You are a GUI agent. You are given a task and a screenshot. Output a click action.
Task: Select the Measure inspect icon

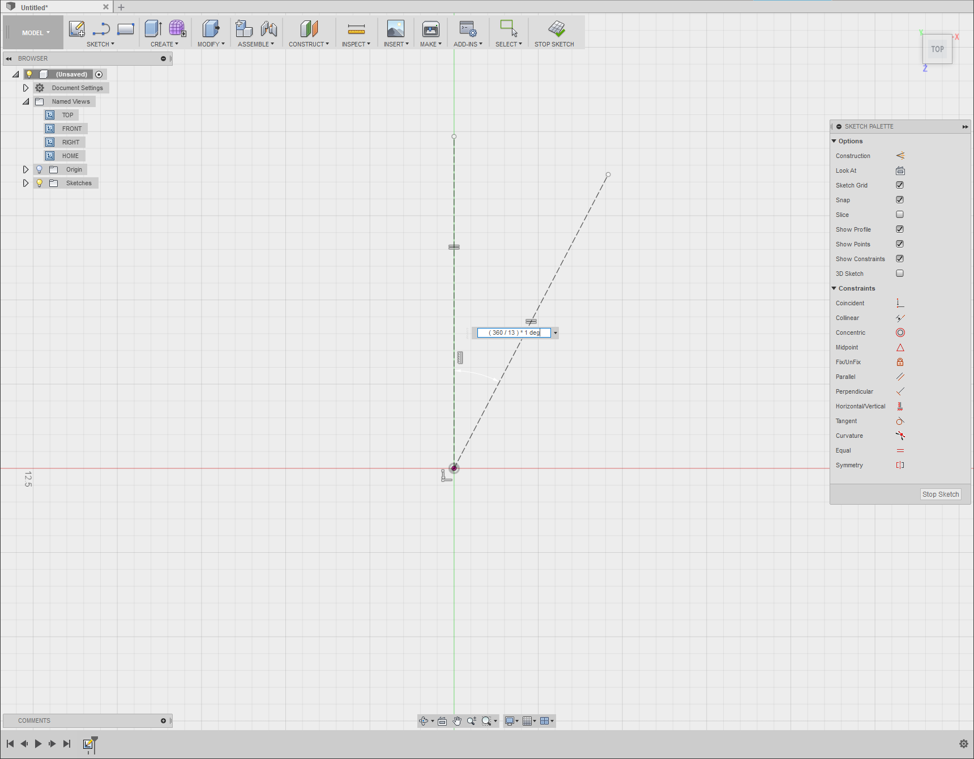(356, 28)
